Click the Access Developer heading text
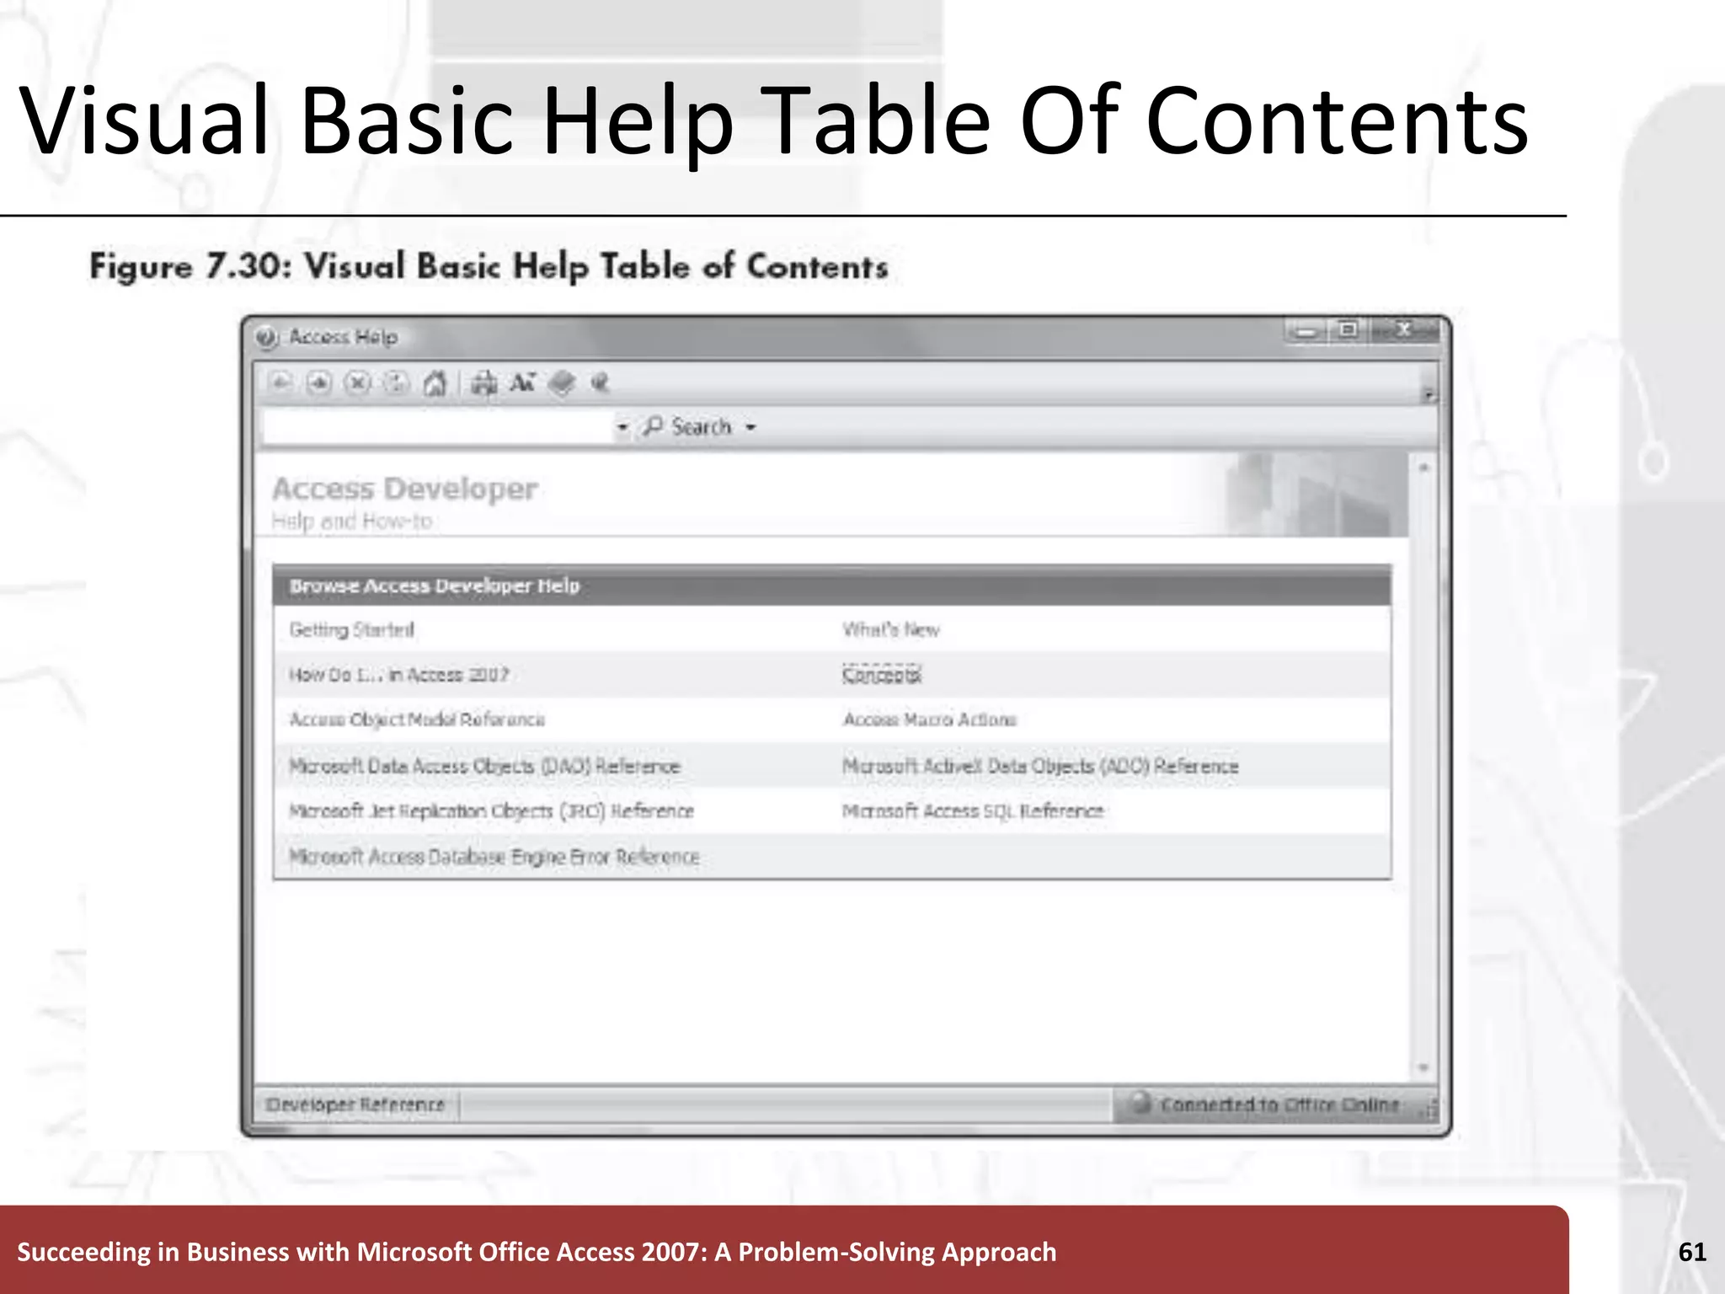The width and height of the screenshot is (1725, 1294). coord(404,489)
